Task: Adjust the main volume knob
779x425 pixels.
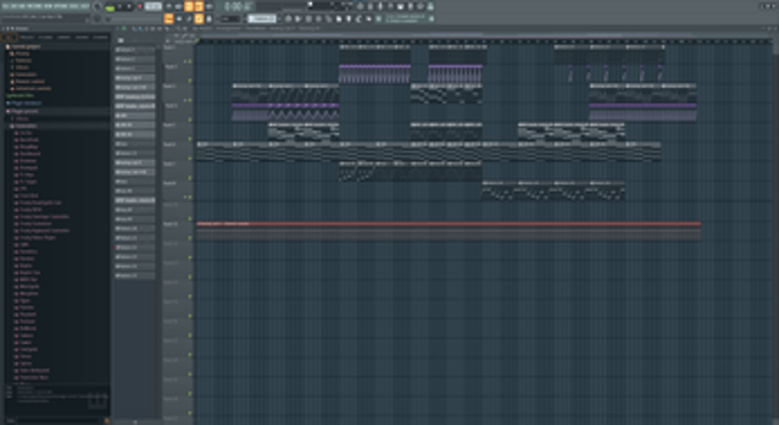Action: tap(98, 7)
